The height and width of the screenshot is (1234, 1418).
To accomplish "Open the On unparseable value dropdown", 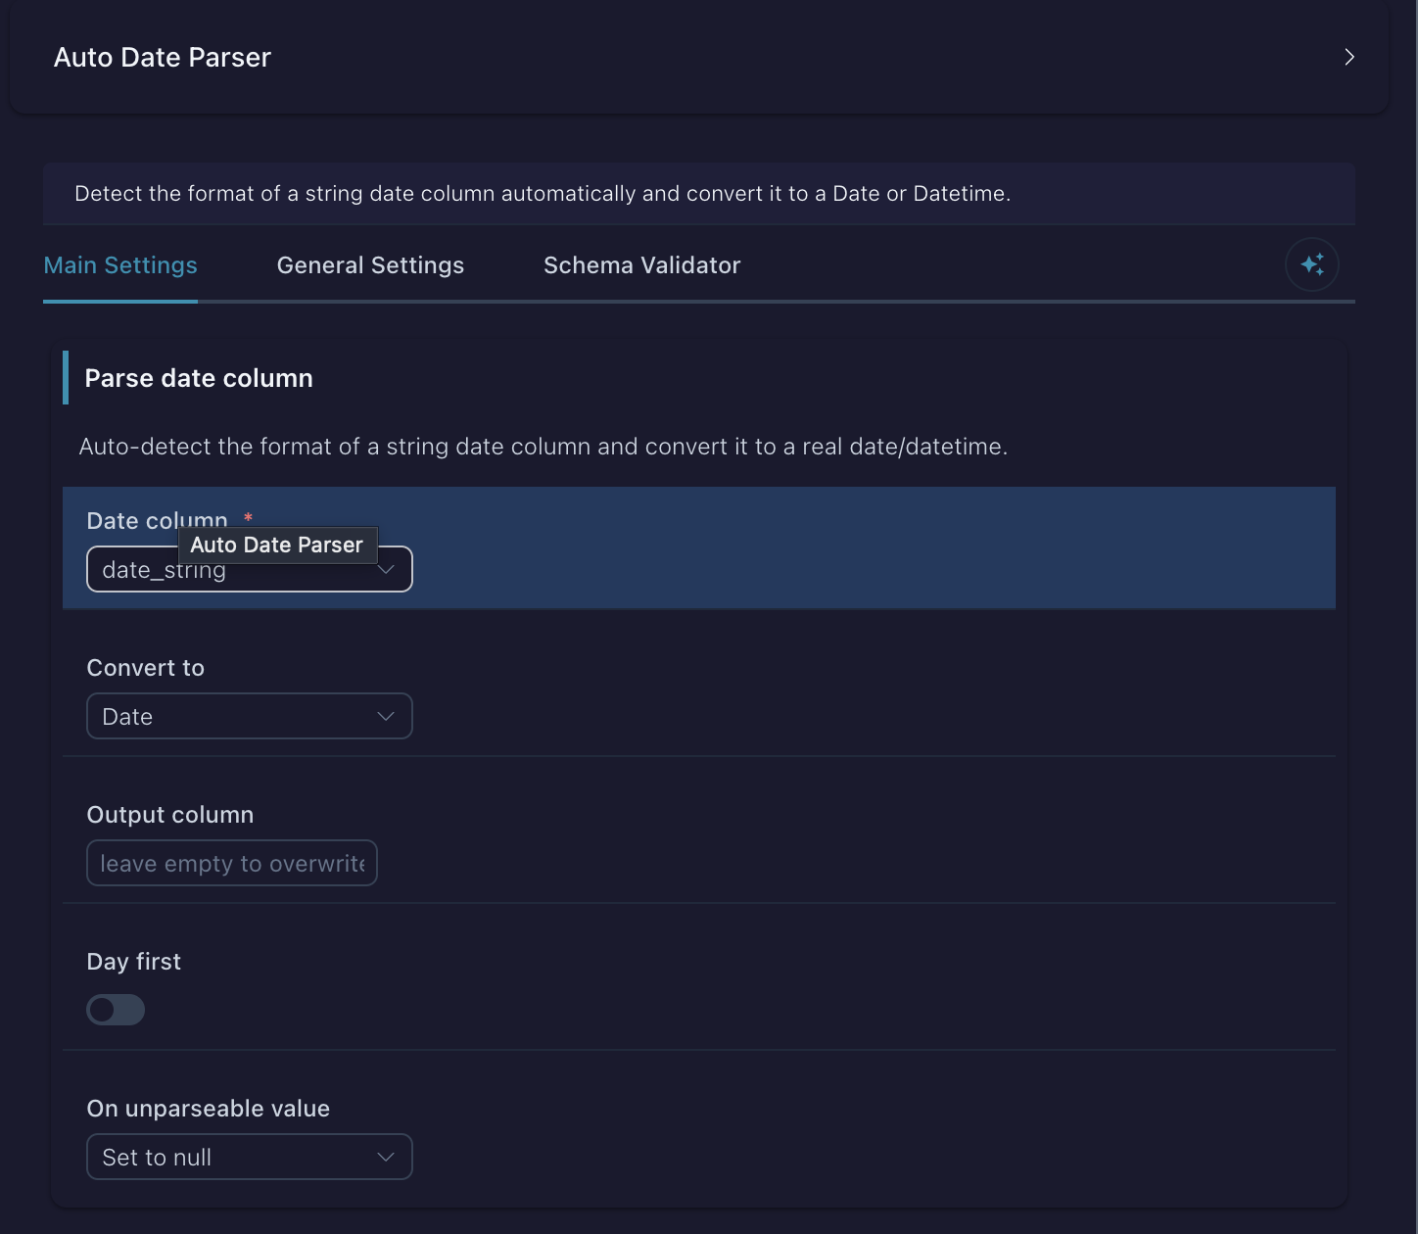I will [x=250, y=1157].
